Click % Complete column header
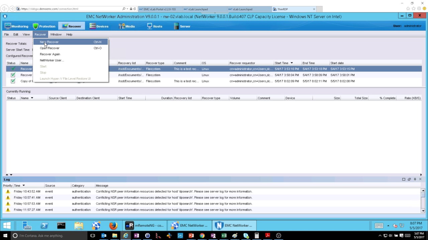 click(382, 98)
